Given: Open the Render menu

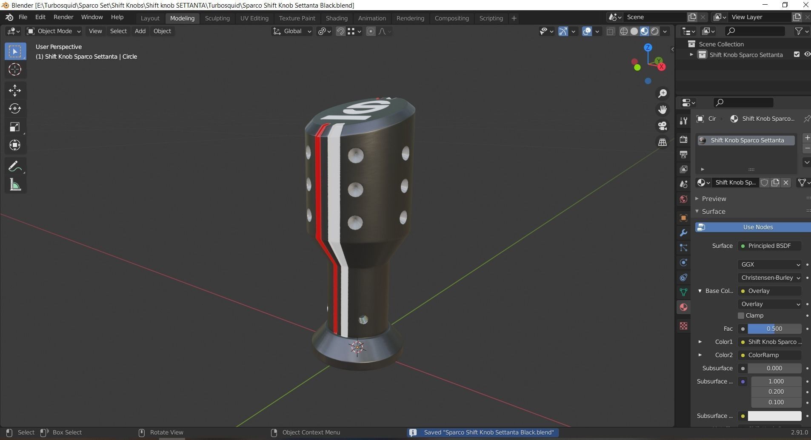Looking at the screenshot, I should pos(63,17).
